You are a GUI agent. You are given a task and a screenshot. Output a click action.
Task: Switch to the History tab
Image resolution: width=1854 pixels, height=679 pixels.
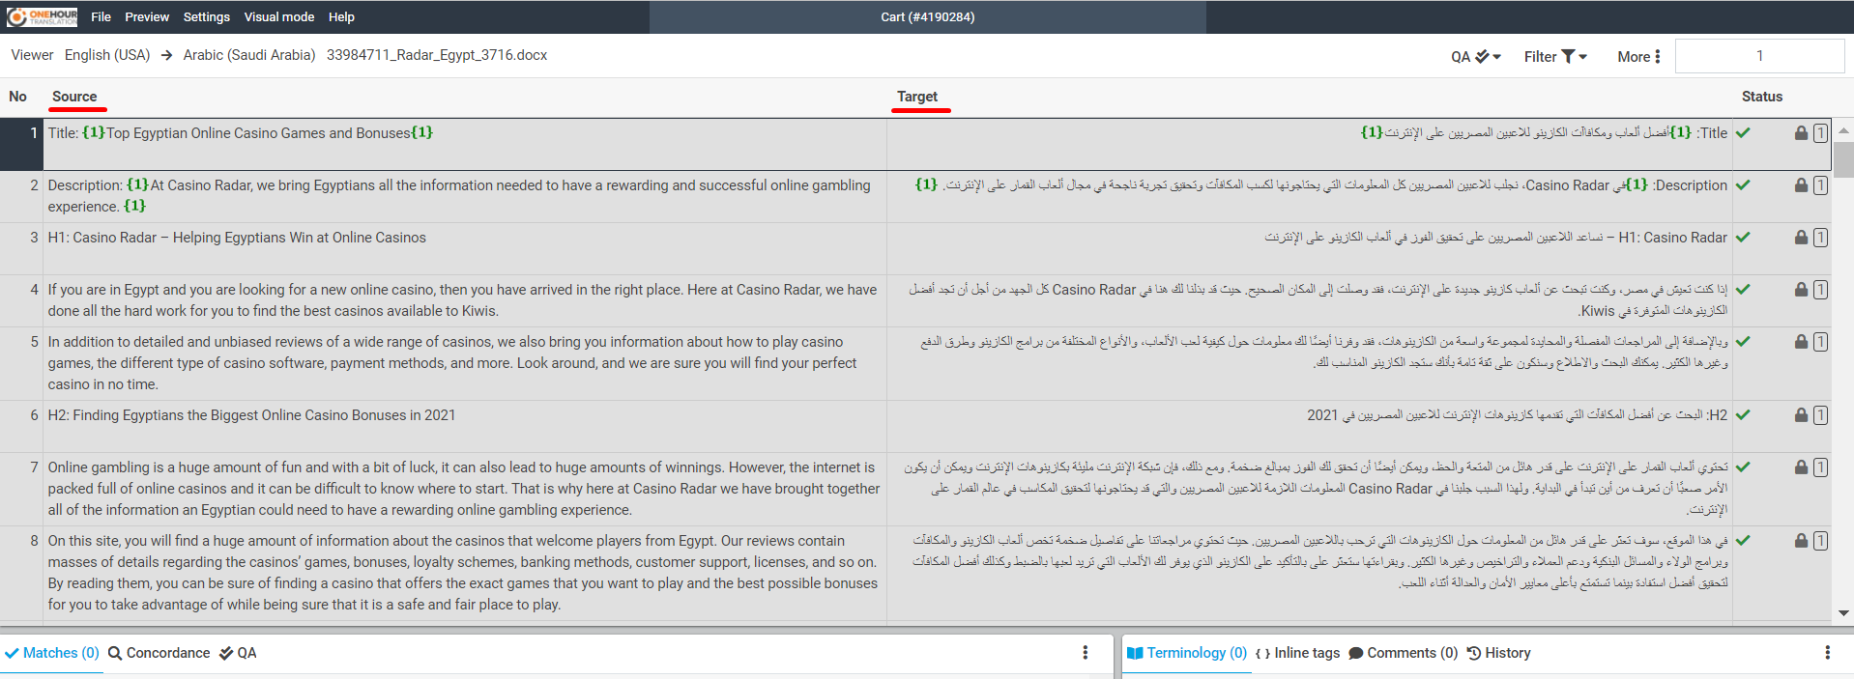coord(1499,653)
